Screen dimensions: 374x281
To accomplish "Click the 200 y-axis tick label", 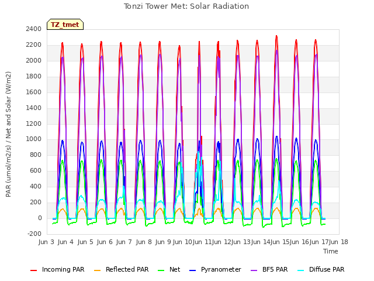I will (x=36, y=203).
